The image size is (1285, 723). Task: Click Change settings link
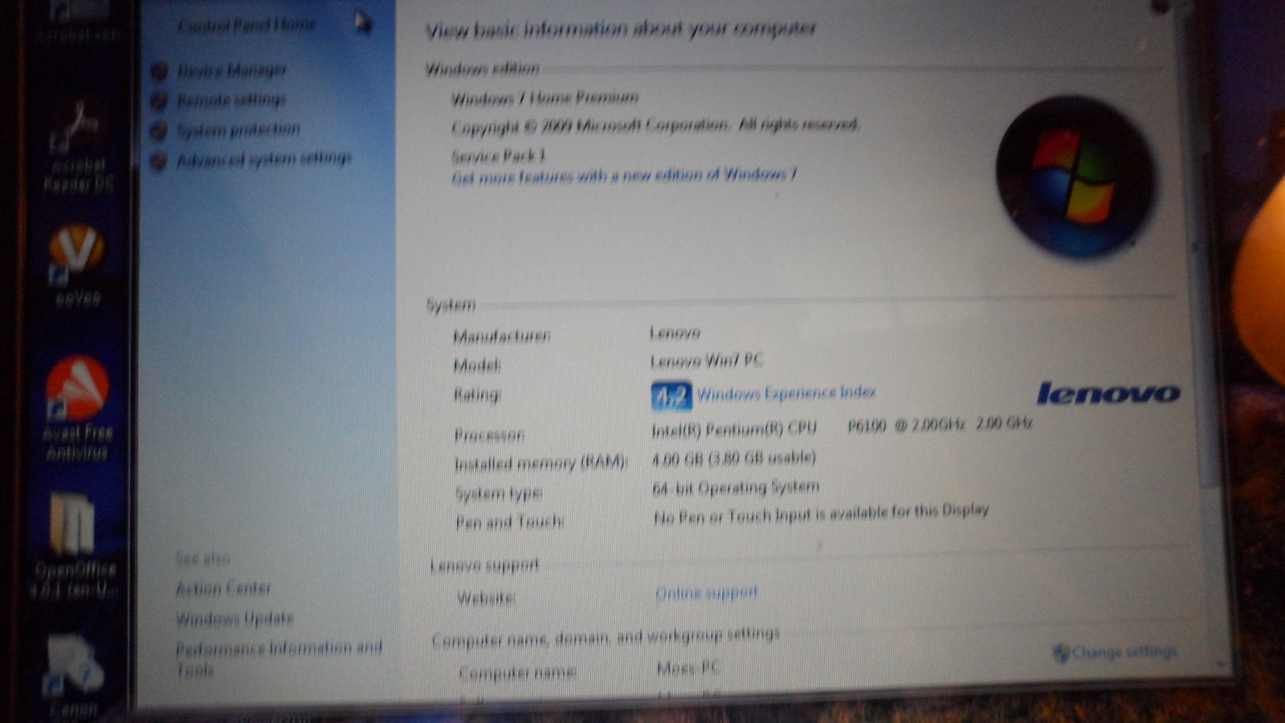point(1125,651)
